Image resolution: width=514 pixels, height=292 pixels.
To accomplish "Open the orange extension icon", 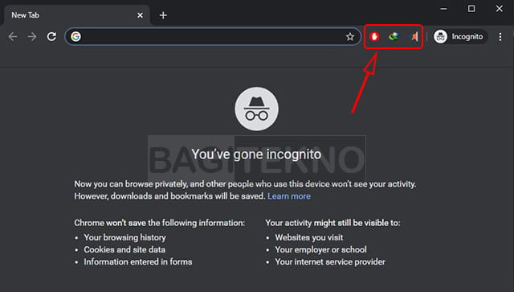I will click(x=414, y=36).
